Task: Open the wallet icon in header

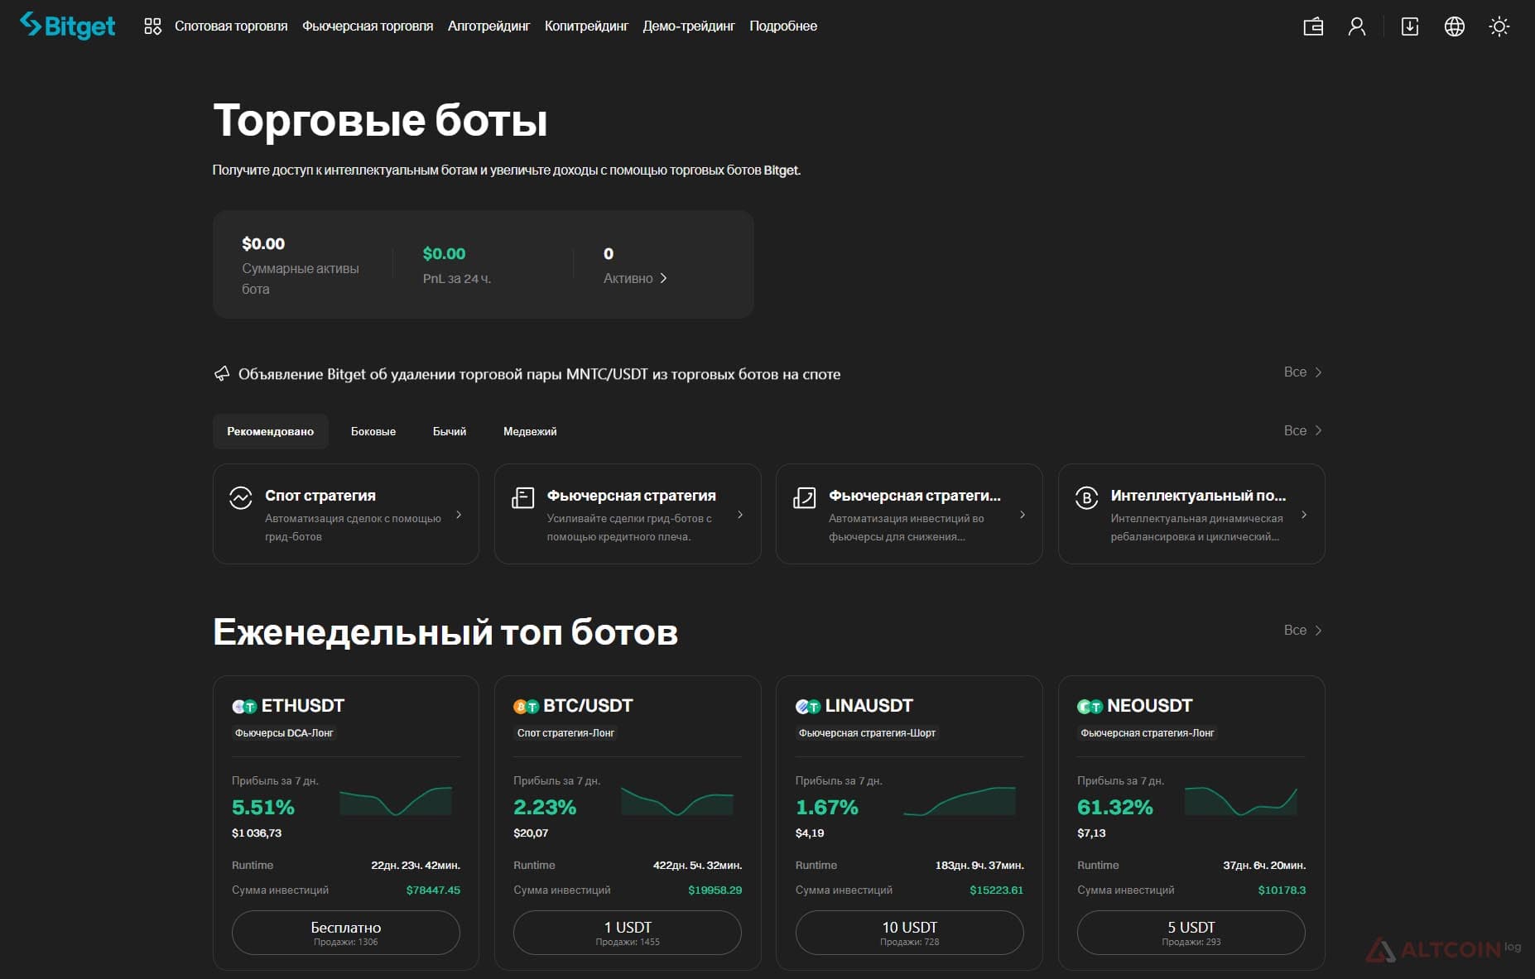Action: (x=1313, y=26)
